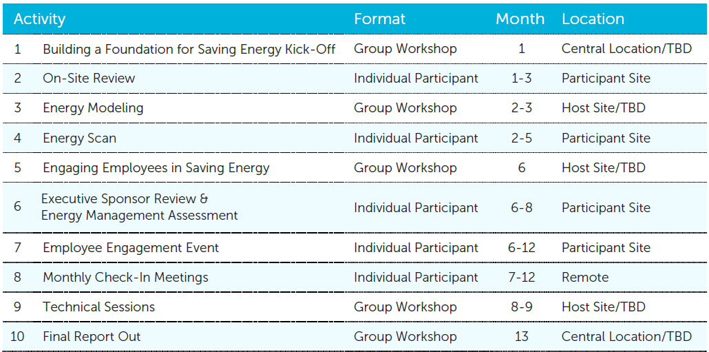The image size is (709, 352).
Task: Click the Format column header
Action: pyautogui.click(x=380, y=19)
